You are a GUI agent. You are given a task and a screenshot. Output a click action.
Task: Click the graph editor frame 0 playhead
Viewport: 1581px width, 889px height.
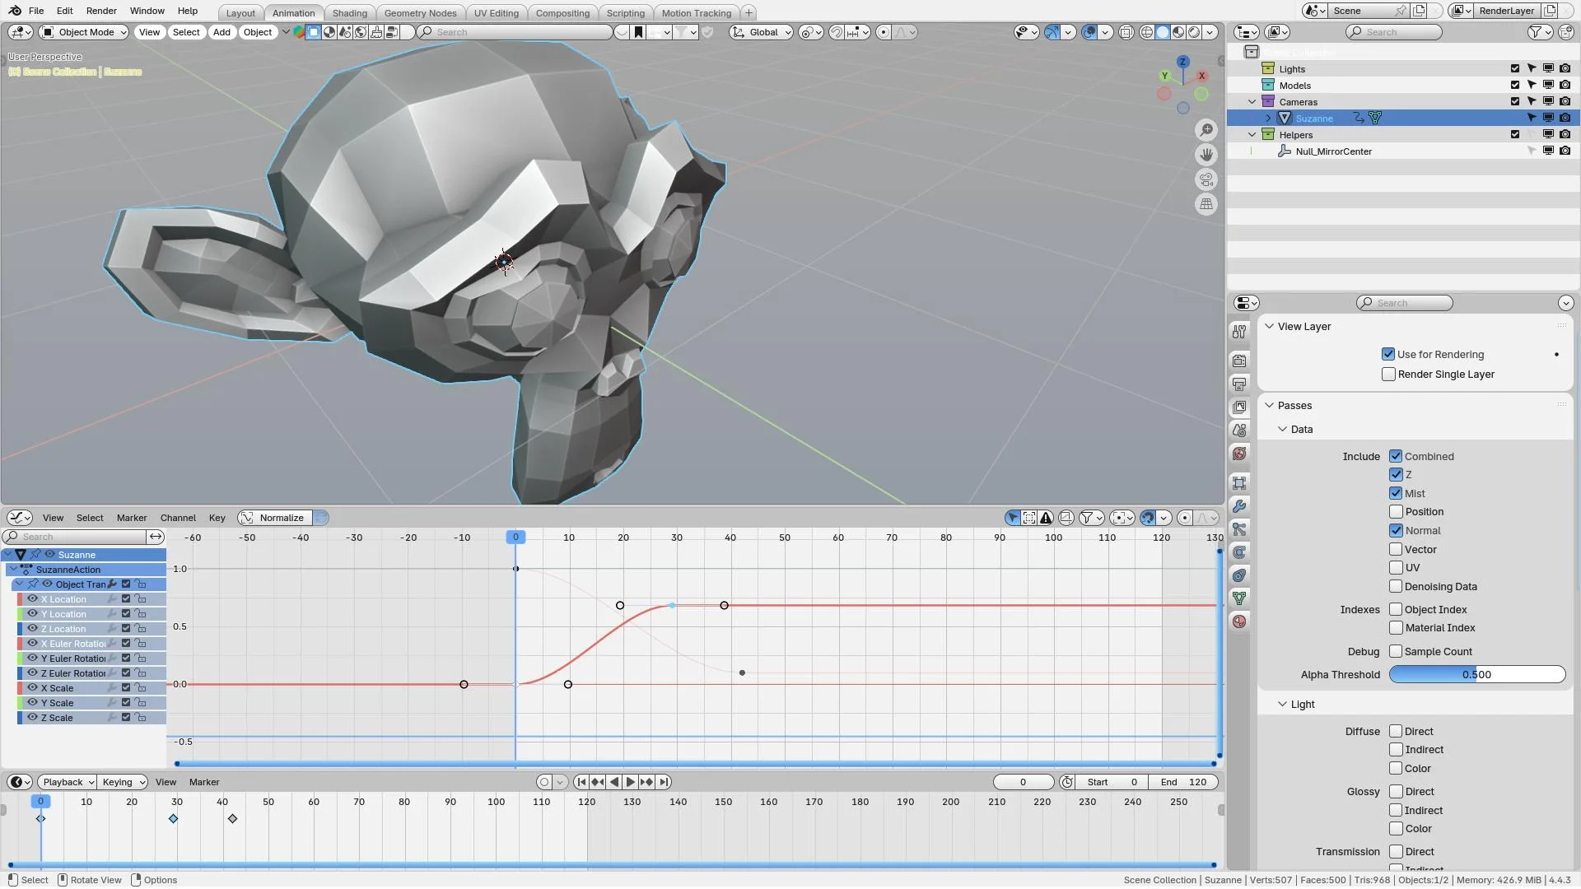pos(515,538)
